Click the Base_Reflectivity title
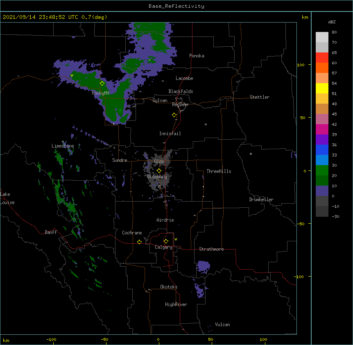The image size is (353, 345). tap(176, 6)
